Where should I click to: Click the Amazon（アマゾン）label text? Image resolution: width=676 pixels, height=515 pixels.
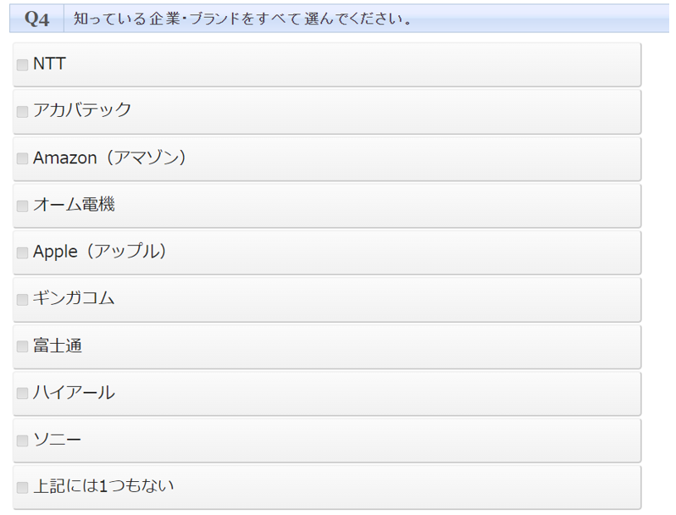tap(109, 158)
